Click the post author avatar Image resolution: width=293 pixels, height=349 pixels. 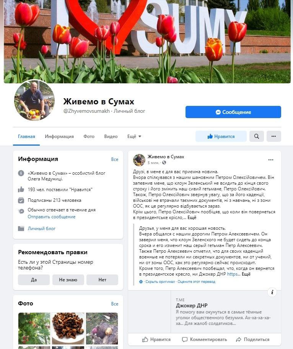tap(139, 160)
